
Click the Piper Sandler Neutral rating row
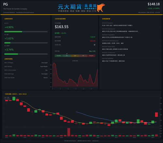(26, 78)
